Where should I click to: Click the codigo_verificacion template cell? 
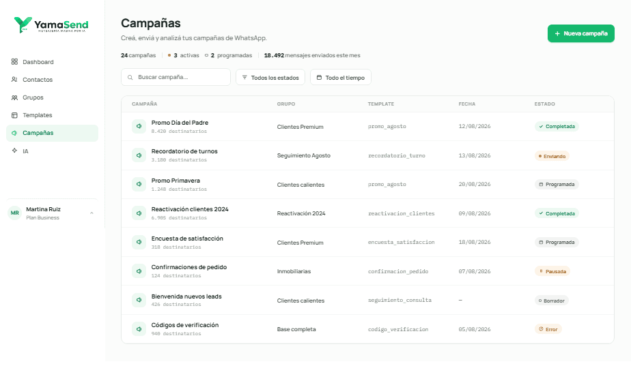(x=398, y=329)
